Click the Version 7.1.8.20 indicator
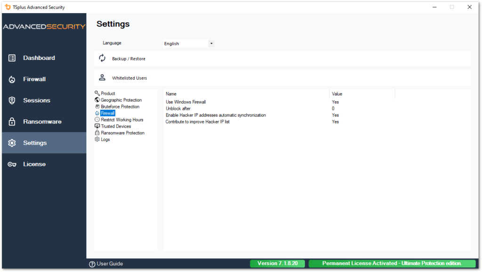The width and height of the screenshot is (482, 272). 277,264
